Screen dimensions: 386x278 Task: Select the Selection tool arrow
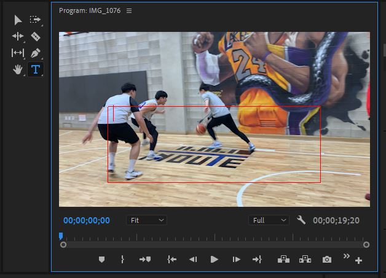tap(18, 20)
